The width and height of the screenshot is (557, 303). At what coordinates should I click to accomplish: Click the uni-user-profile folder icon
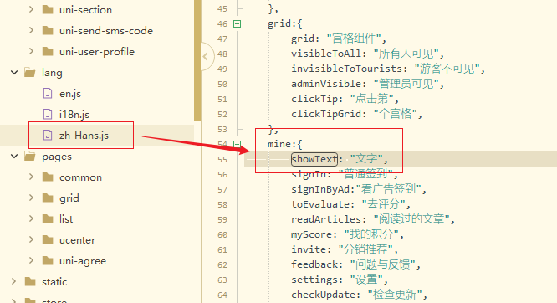point(48,52)
